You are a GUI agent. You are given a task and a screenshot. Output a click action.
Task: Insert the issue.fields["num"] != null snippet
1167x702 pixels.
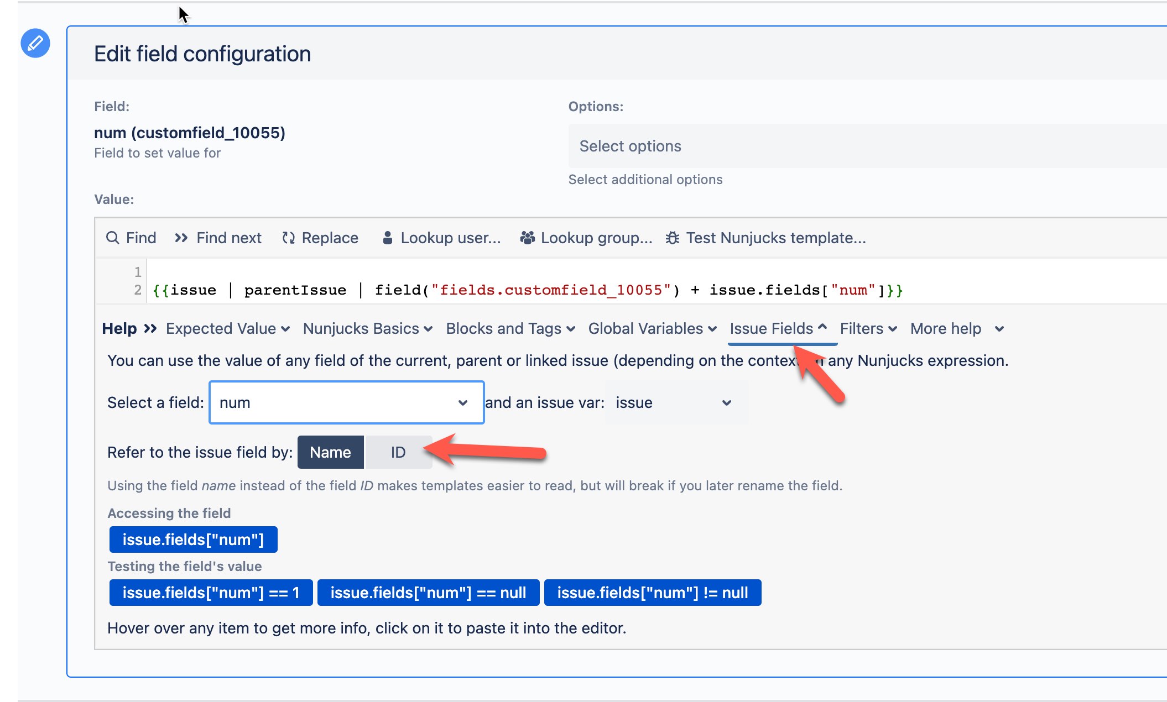point(652,593)
